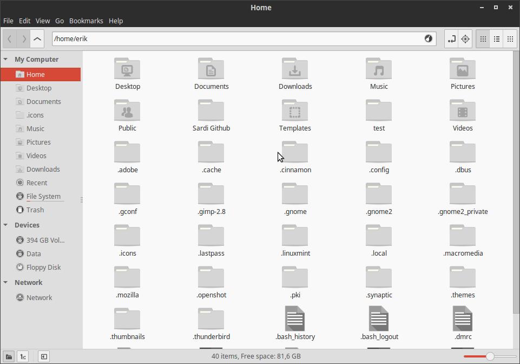Image resolution: width=520 pixels, height=364 pixels.
Task: Select the .gimp-2.8 folder icon
Action: (x=211, y=193)
